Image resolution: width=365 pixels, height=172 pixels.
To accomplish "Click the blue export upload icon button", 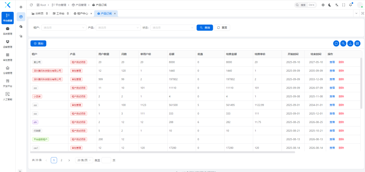I will click(x=350, y=43).
